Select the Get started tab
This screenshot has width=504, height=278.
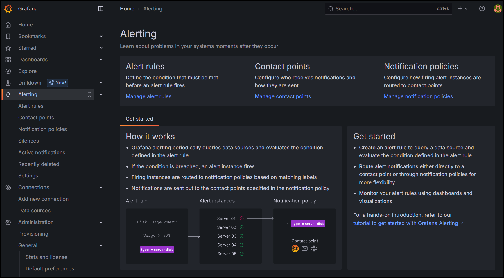click(139, 119)
